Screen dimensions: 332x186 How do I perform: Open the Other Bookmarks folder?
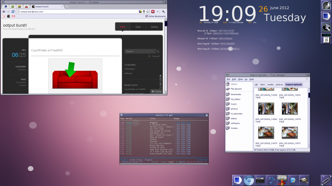click(x=155, y=16)
